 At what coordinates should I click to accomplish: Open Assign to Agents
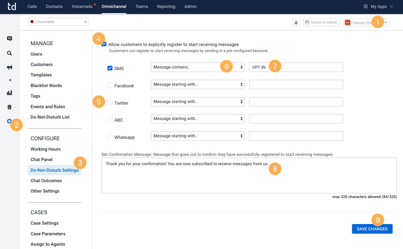point(48,244)
